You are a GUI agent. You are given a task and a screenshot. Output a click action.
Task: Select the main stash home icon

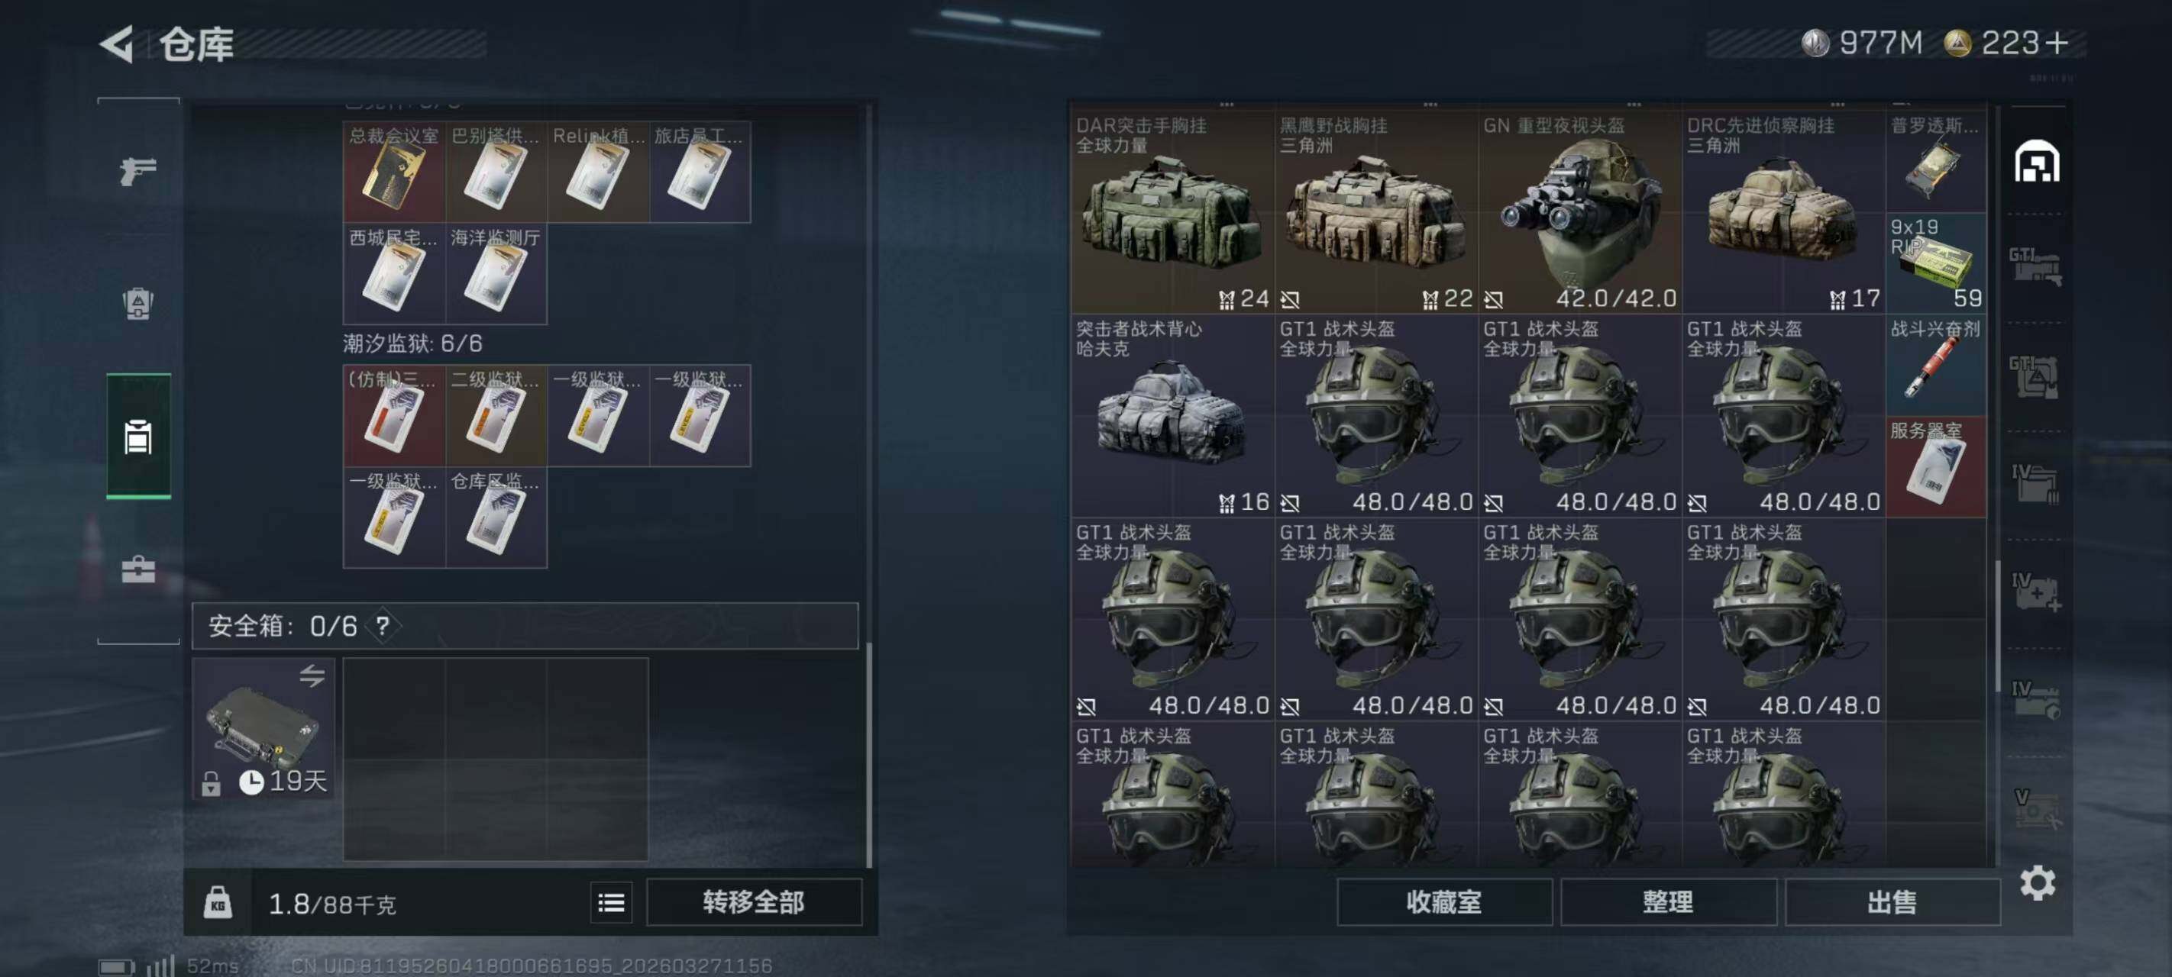click(x=2037, y=160)
